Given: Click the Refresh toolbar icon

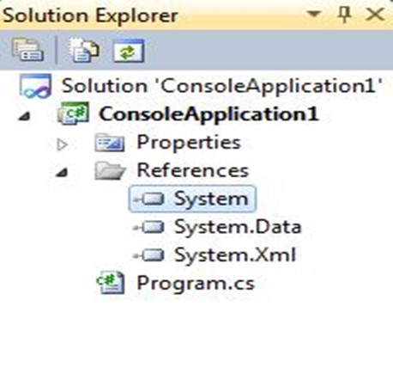Looking at the screenshot, I should pyautogui.click(x=129, y=51).
